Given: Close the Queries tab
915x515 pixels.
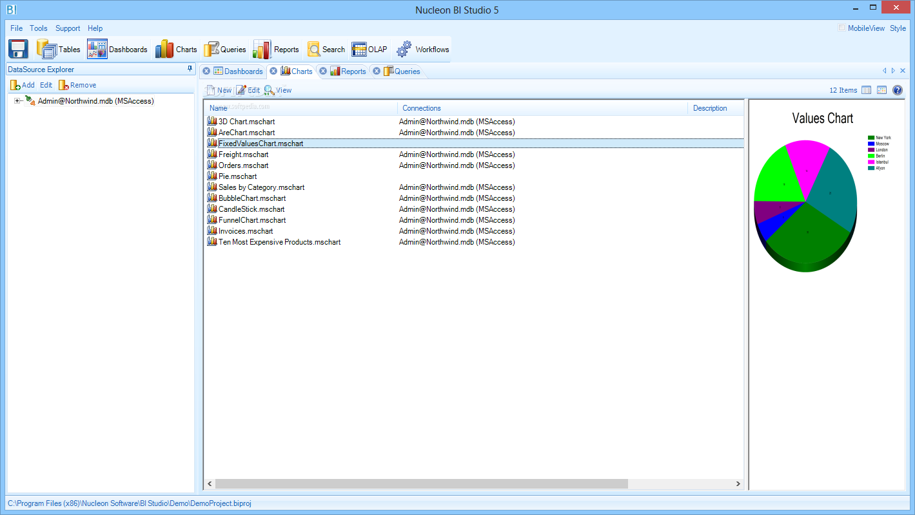Looking at the screenshot, I should click(376, 71).
